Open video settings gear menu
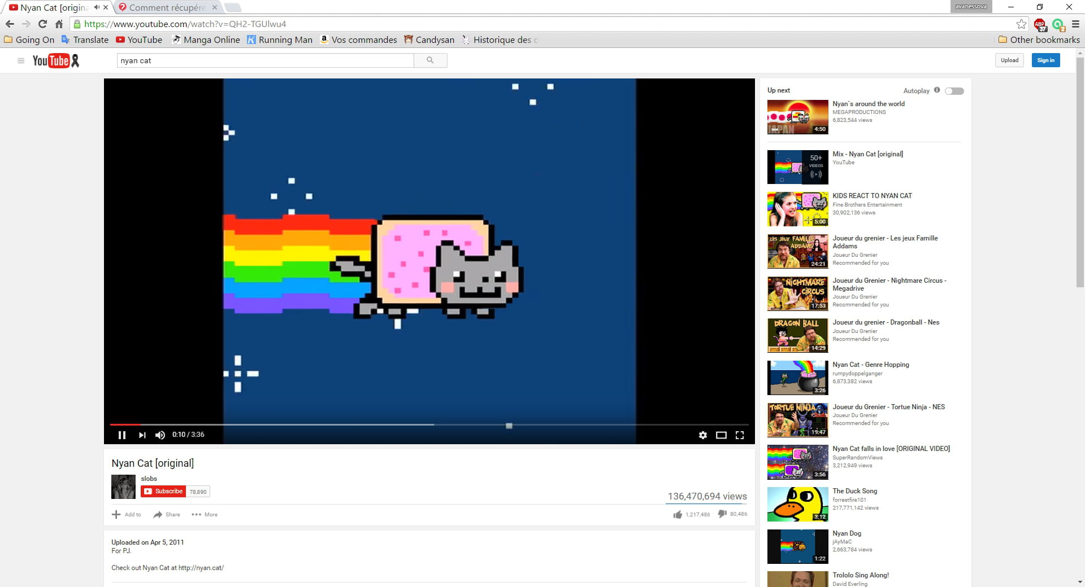 703,435
